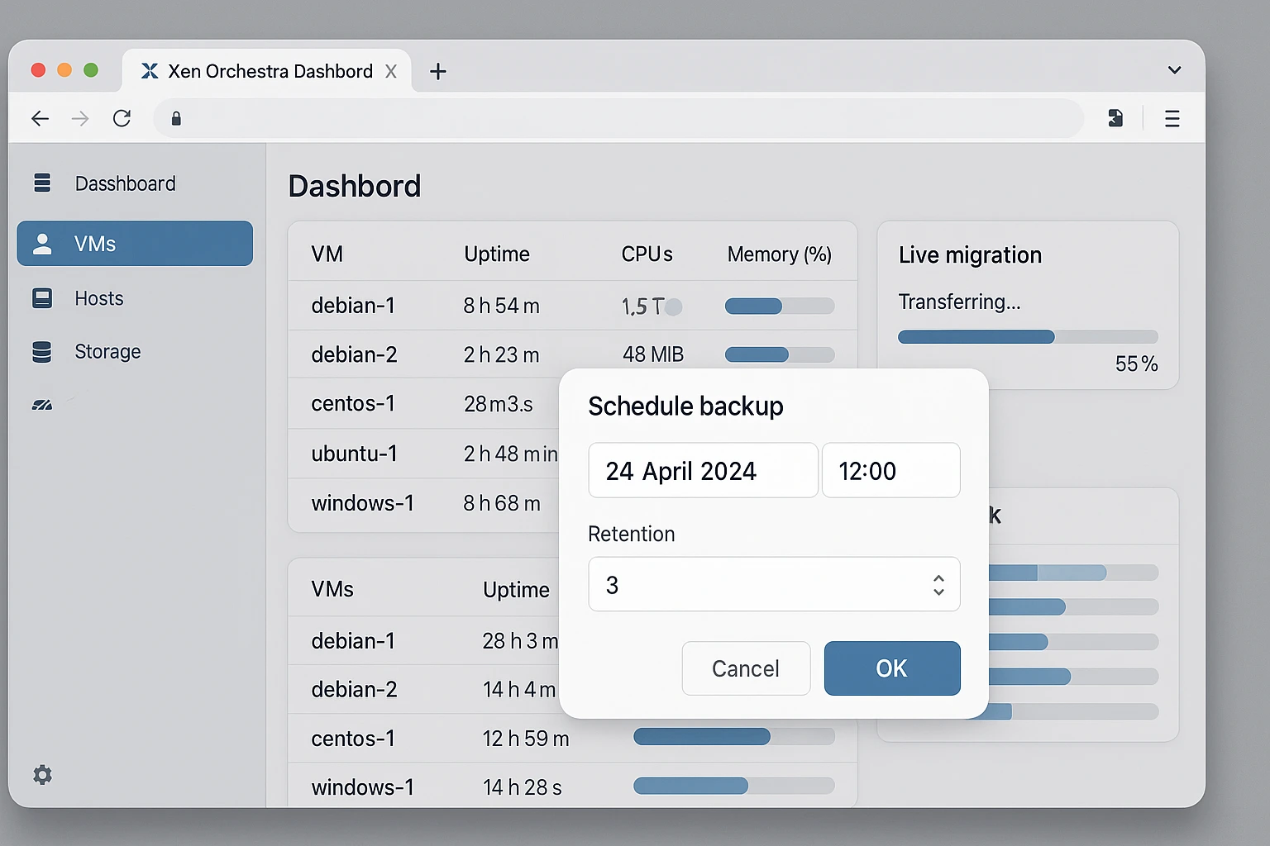This screenshot has height=846, width=1270.
Task: Open the browser hamburger menu
Action: click(x=1172, y=119)
